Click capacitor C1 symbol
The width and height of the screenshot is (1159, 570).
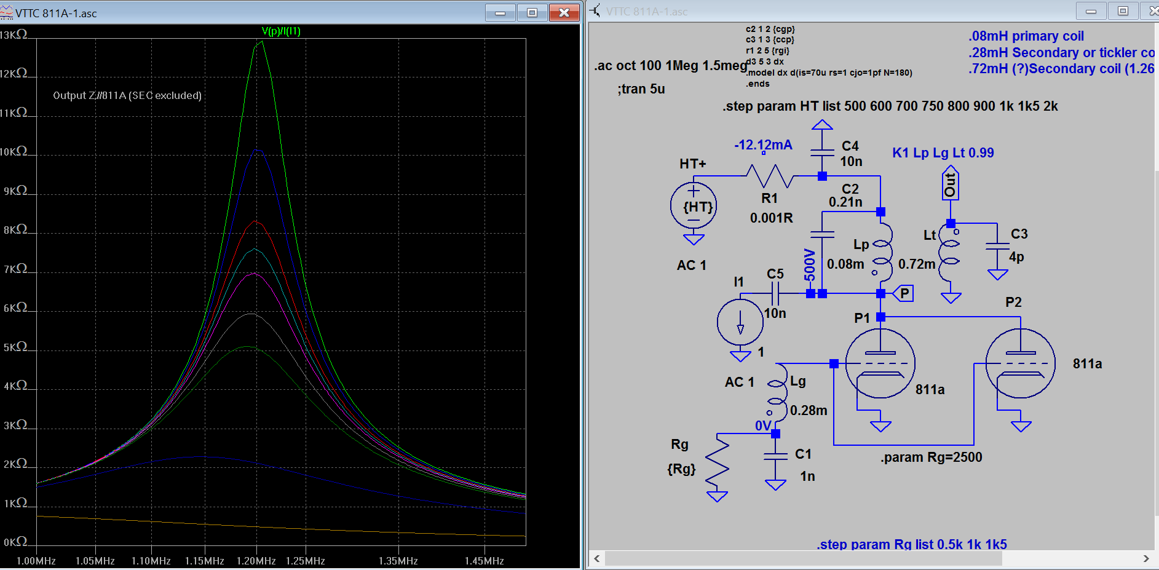point(776,456)
